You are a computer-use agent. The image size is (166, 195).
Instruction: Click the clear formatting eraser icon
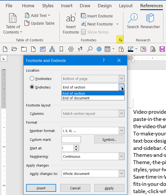pos(143,49)
